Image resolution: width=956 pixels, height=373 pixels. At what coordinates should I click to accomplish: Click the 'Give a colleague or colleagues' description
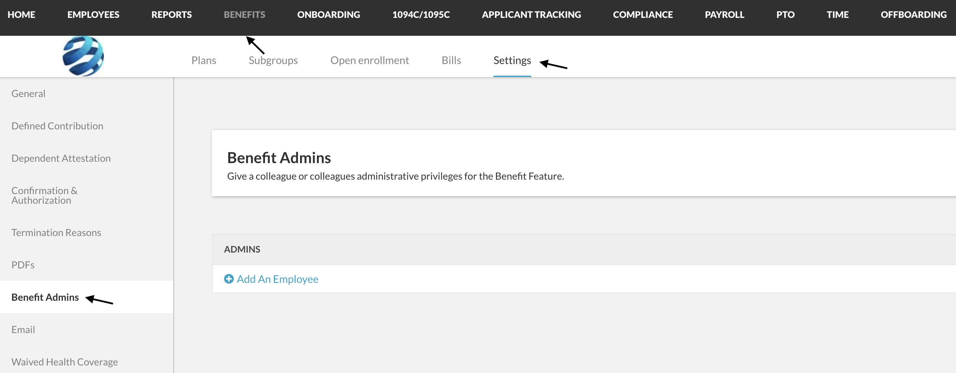point(395,176)
